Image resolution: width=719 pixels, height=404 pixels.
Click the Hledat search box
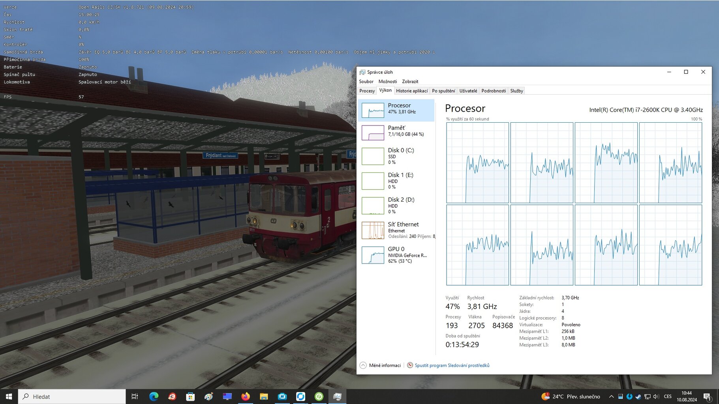(72, 397)
